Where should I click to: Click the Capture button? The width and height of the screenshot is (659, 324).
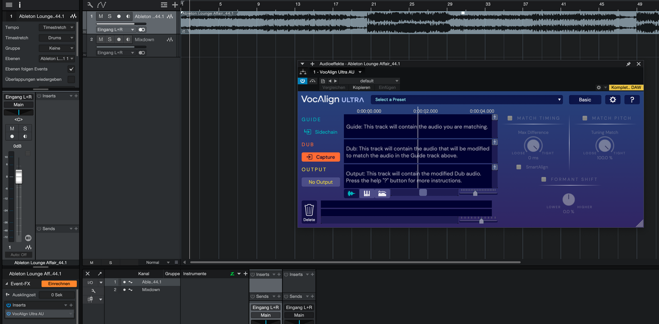click(x=321, y=157)
